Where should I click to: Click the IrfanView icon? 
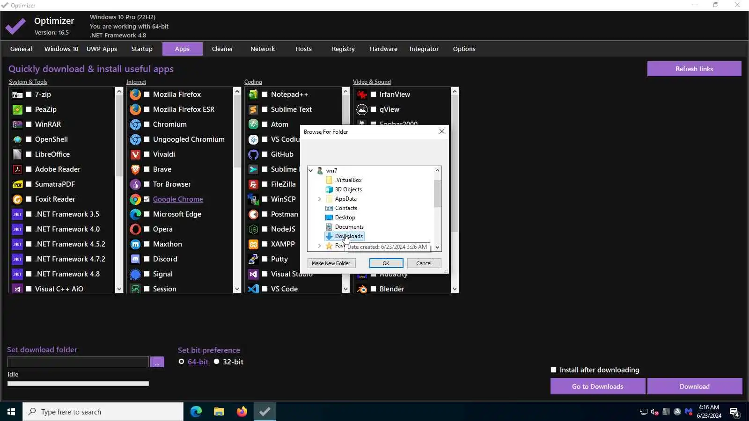point(362,94)
